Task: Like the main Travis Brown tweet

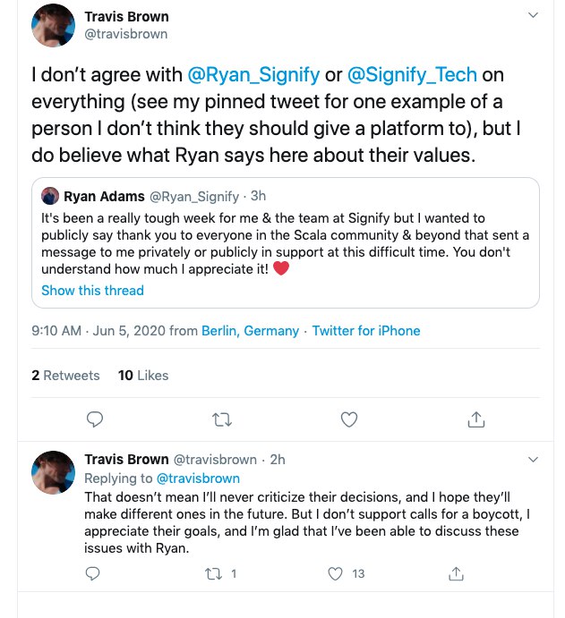Action: click(350, 419)
